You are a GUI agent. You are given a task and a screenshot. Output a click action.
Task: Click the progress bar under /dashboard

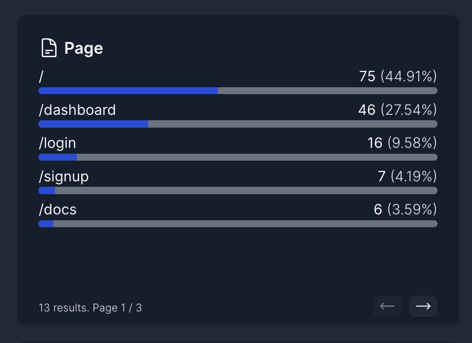pyautogui.click(x=237, y=124)
